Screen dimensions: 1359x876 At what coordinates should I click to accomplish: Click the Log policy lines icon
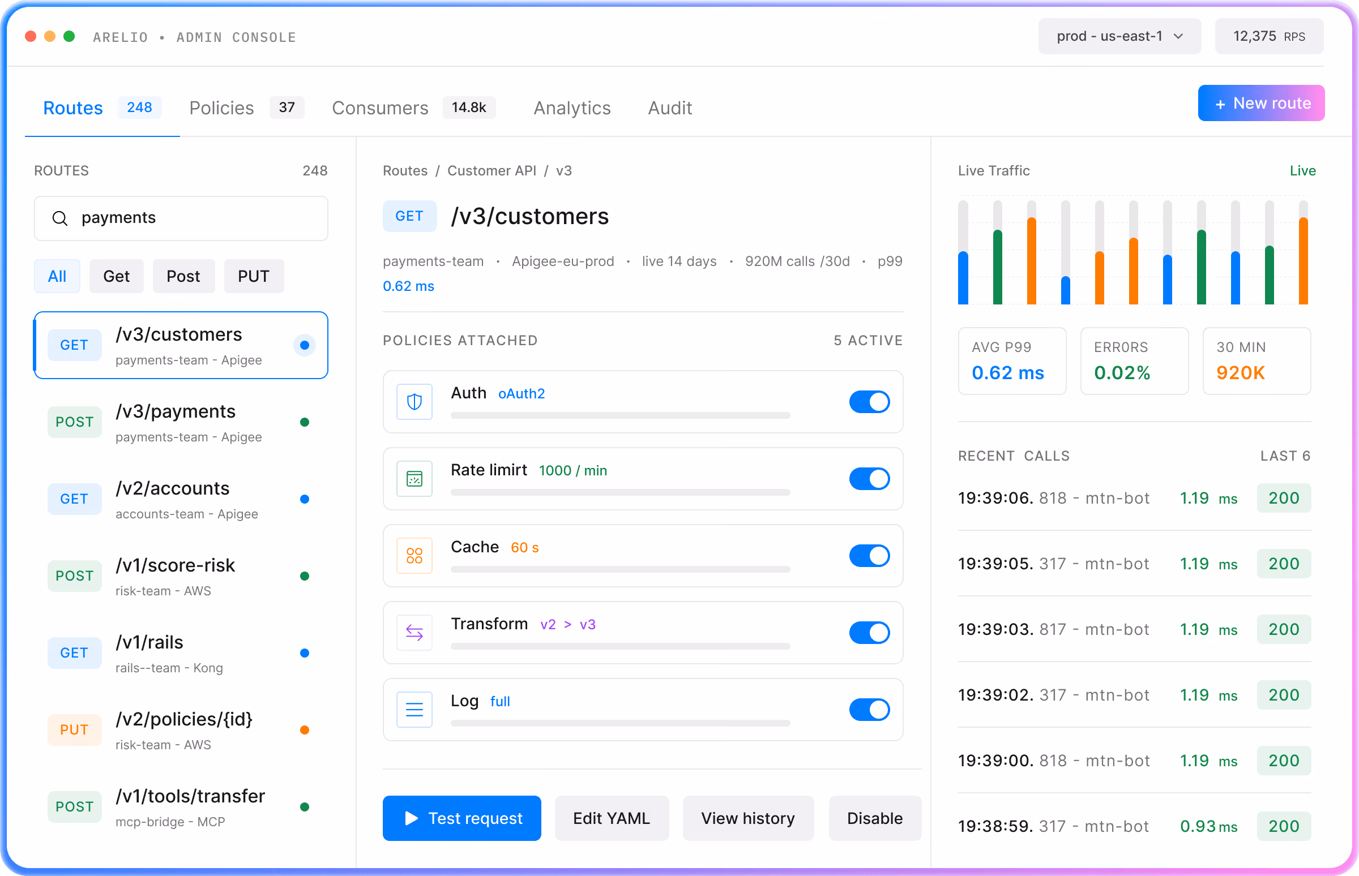coord(414,709)
